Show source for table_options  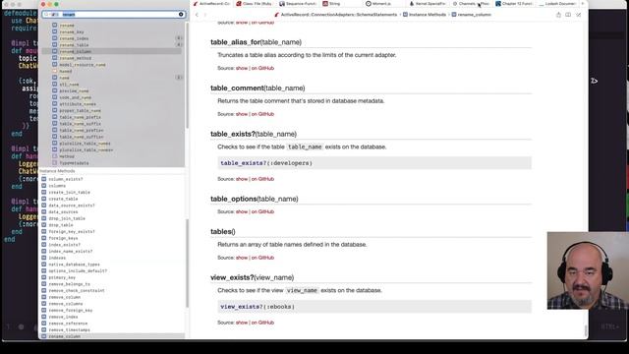point(242,212)
